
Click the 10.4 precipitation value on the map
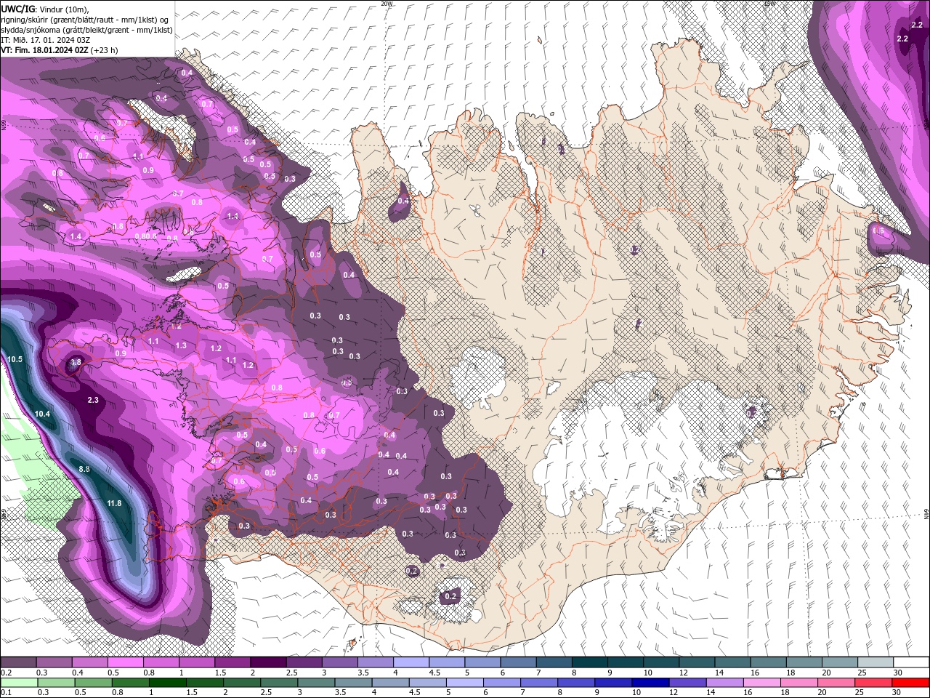(43, 414)
